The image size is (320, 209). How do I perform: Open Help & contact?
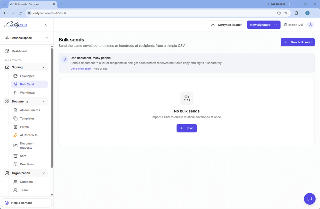27,203
